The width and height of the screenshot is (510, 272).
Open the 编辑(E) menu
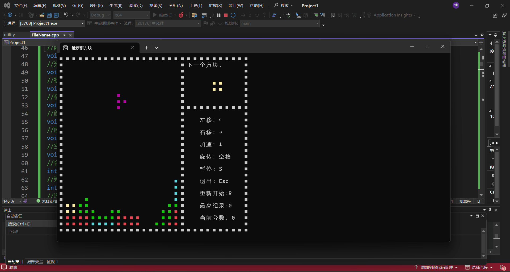[x=40, y=6]
